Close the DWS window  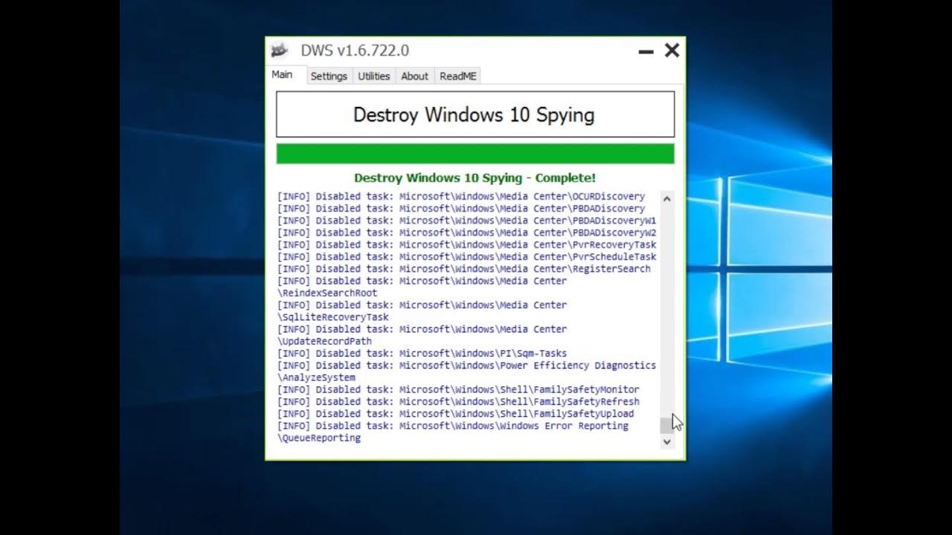(x=672, y=51)
